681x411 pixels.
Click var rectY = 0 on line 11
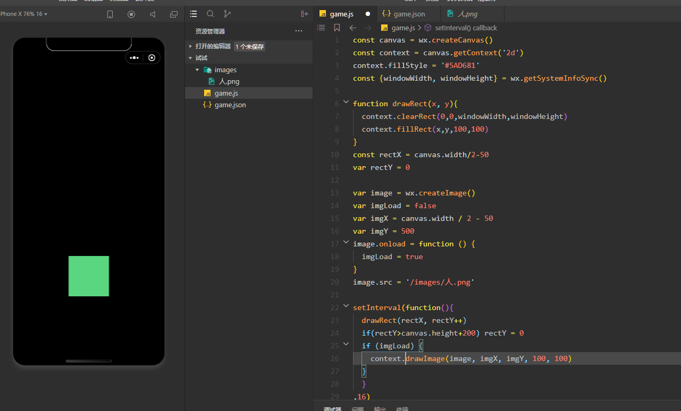click(x=381, y=167)
